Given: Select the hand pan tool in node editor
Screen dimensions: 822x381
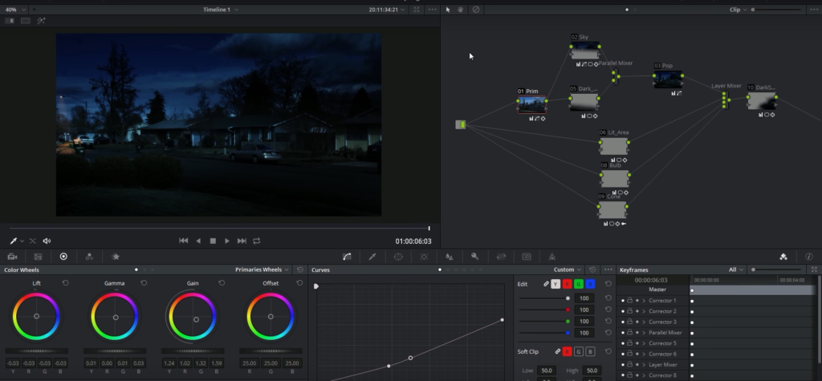Looking at the screenshot, I should point(461,10).
